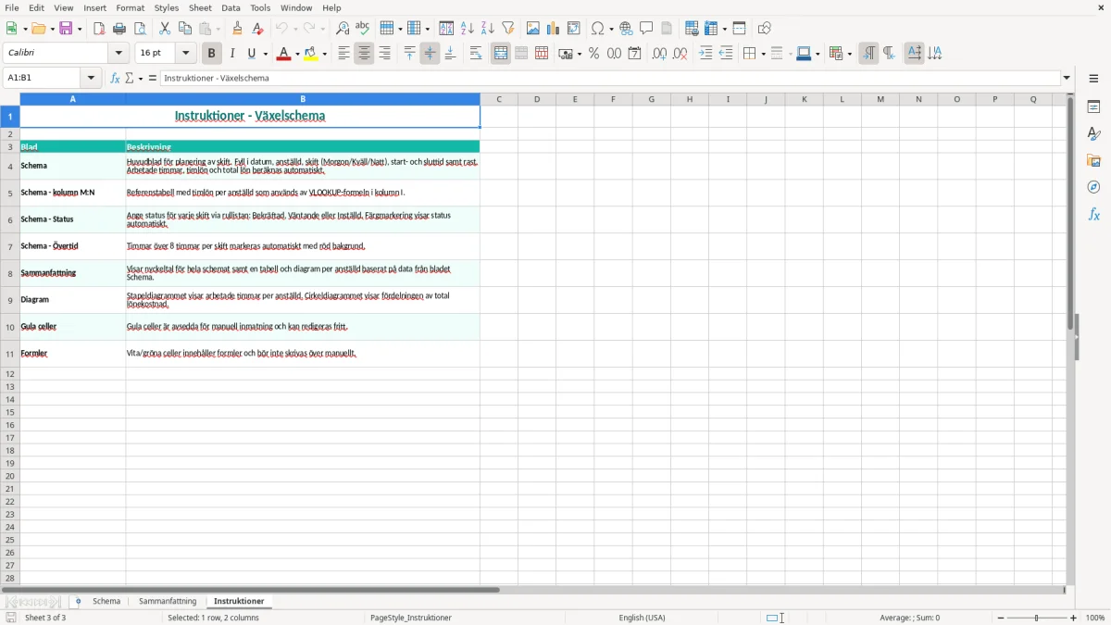Open the Data menu
1111x625 pixels.
(231, 7)
